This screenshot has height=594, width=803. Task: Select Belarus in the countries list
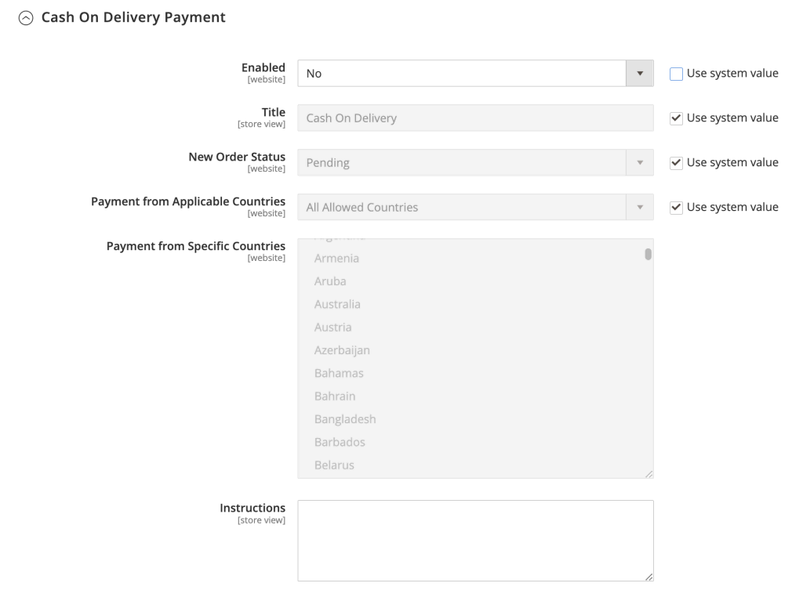click(335, 465)
